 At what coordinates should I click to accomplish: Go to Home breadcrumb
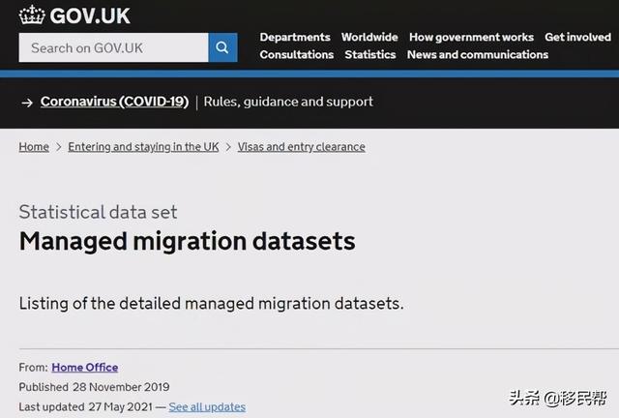tap(34, 147)
